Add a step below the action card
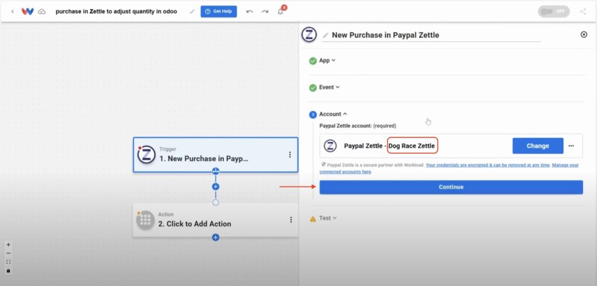This screenshot has width=597, height=286. click(216, 237)
